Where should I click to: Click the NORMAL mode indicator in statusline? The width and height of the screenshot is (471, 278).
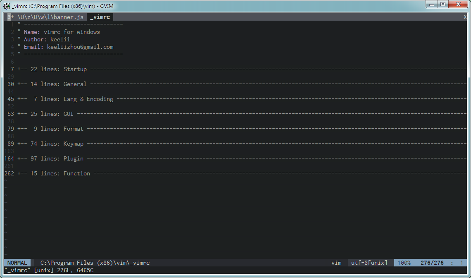(x=17, y=263)
